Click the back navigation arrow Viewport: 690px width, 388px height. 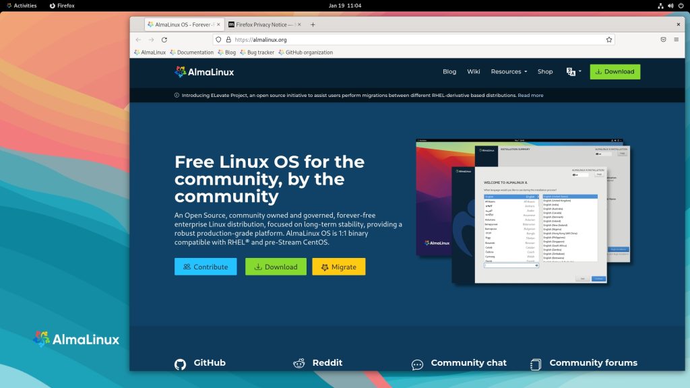tap(139, 39)
